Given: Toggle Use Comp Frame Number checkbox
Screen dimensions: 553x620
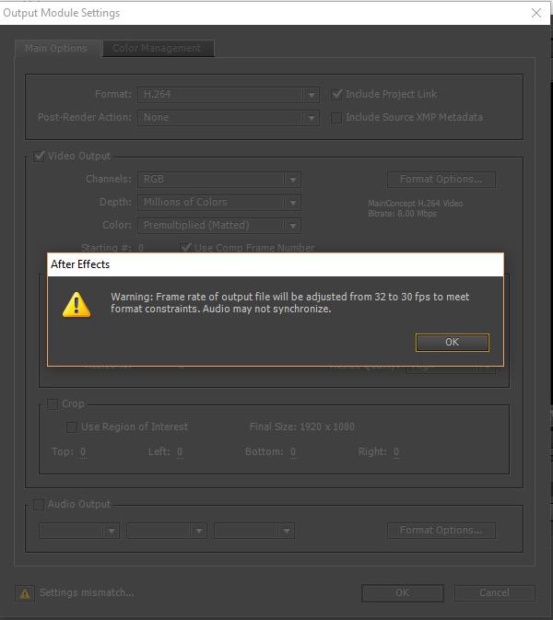Looking at the screenshot, I should pos(185,248).
